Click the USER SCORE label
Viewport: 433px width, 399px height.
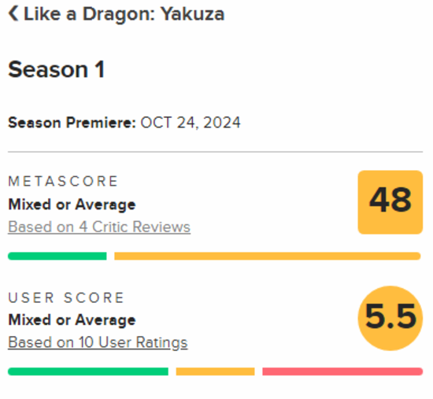[66, 297]
